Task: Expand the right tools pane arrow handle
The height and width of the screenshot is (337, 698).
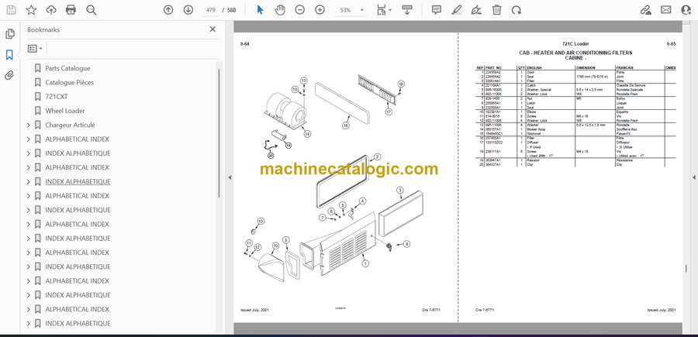Action: [x=693, y=177]
